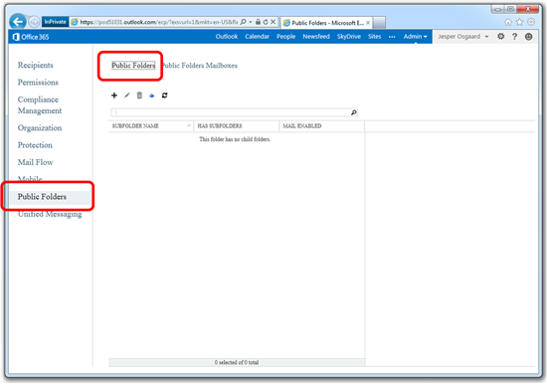Click the lock security icon in address bar
This screenshot has height=384, width=547.
click(x=259, y=22)
